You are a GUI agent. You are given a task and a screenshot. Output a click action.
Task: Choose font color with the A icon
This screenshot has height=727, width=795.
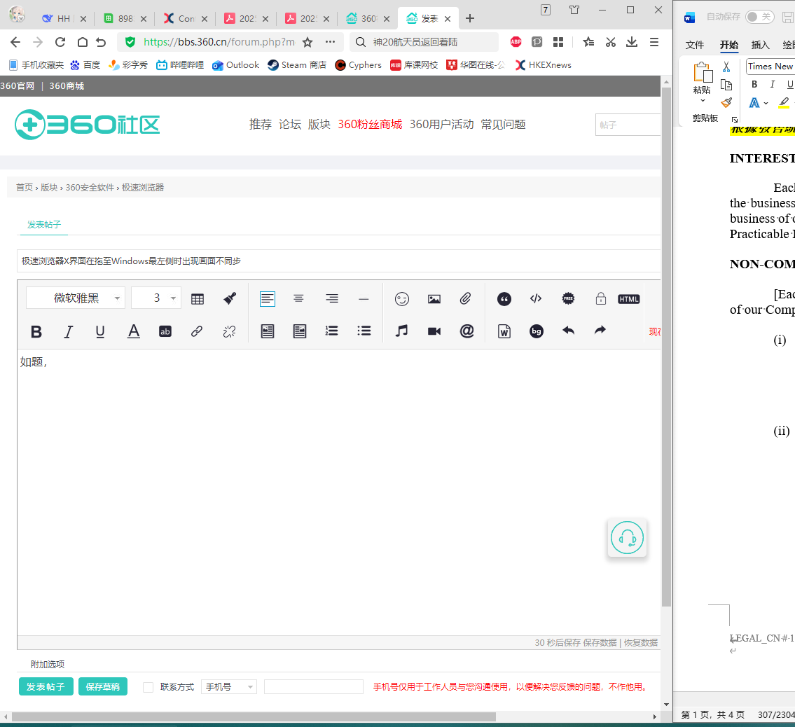[133, 331]
